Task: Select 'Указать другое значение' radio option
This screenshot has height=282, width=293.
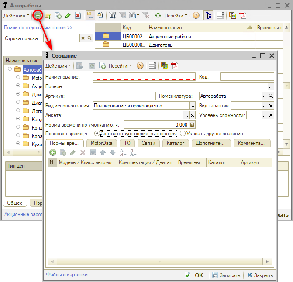Action: click(183, 134)
